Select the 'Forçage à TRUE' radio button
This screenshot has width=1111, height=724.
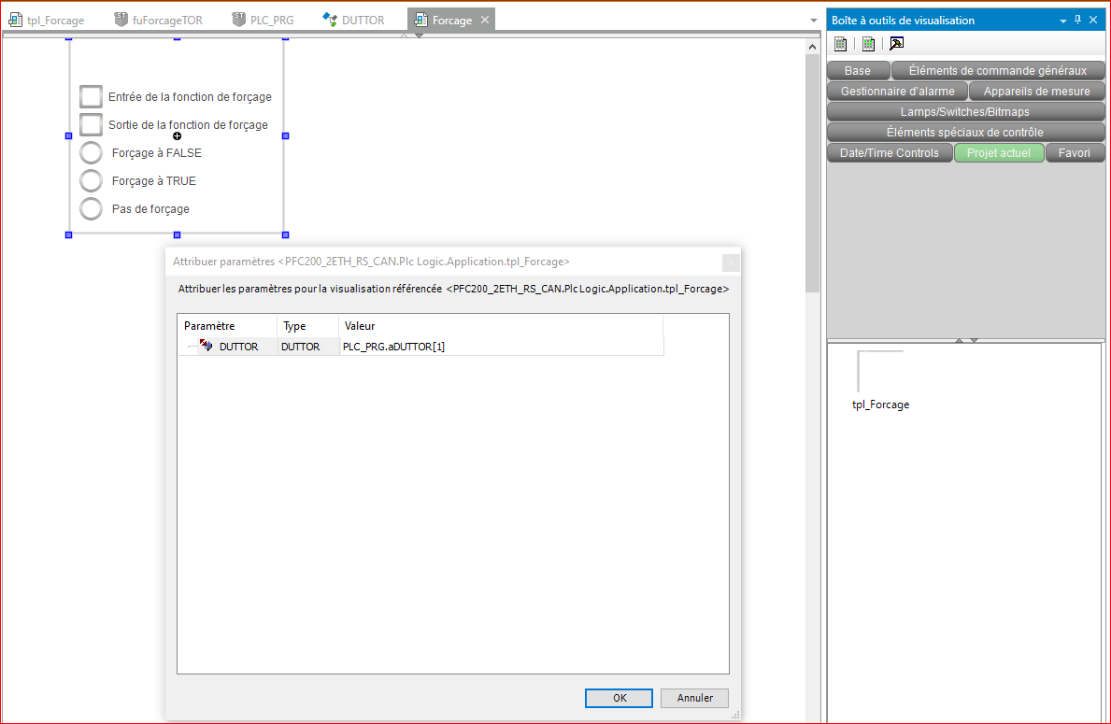(x=91, y=181)
